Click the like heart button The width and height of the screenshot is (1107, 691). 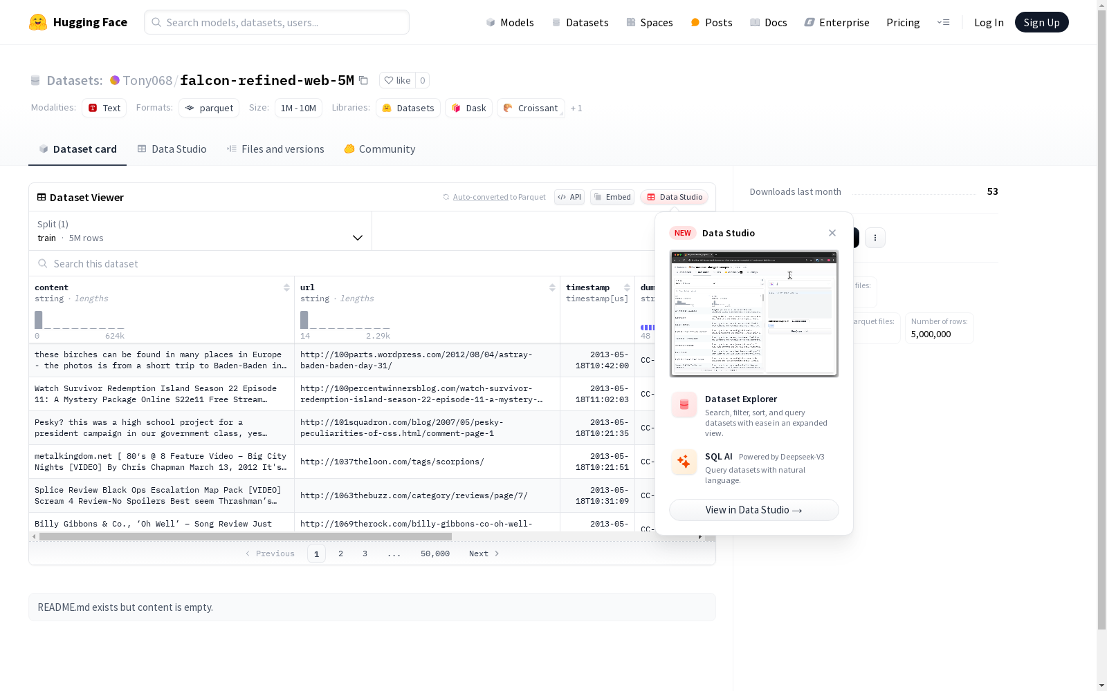click(398, 80)
